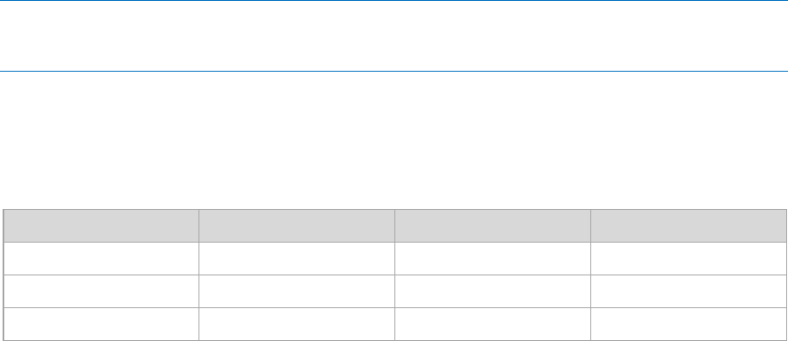
Task: Select the second gray header cell
Action: tap(297, 226)
